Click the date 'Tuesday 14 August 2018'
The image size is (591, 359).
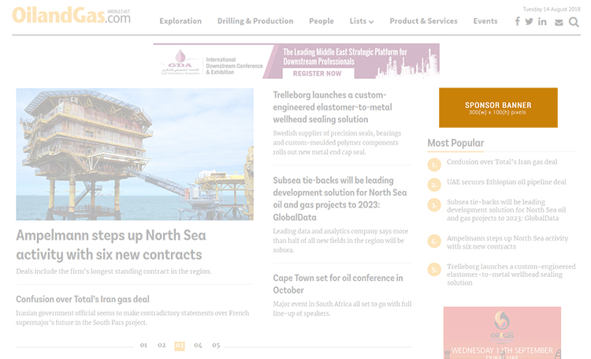point(552,9)
